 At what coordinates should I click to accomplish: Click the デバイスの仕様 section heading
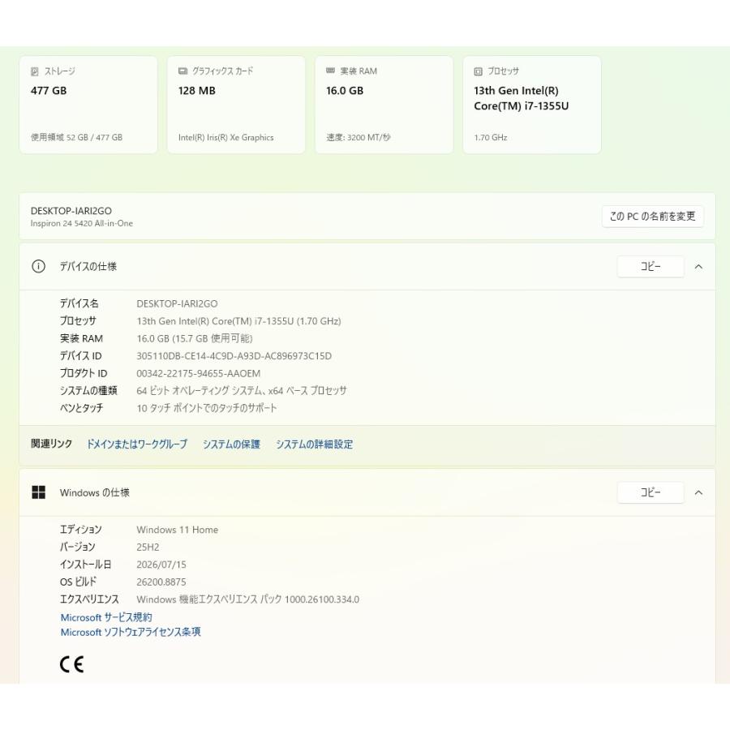click(88, 267)
